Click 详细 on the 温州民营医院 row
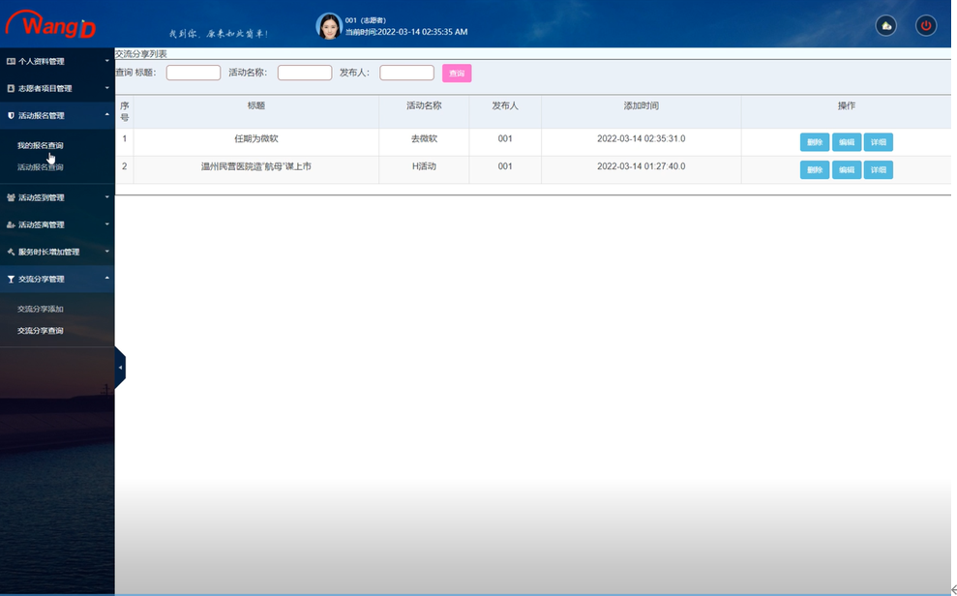957x596 pixels. point(877,169)
